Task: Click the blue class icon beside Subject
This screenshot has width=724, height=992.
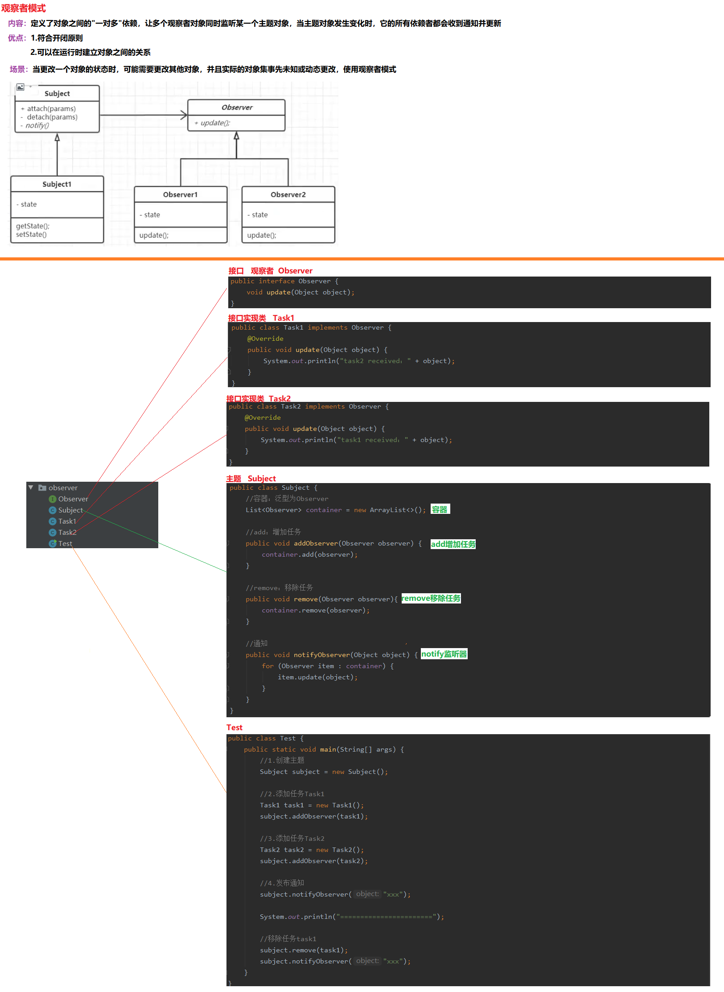Action: tap(53, 510)
